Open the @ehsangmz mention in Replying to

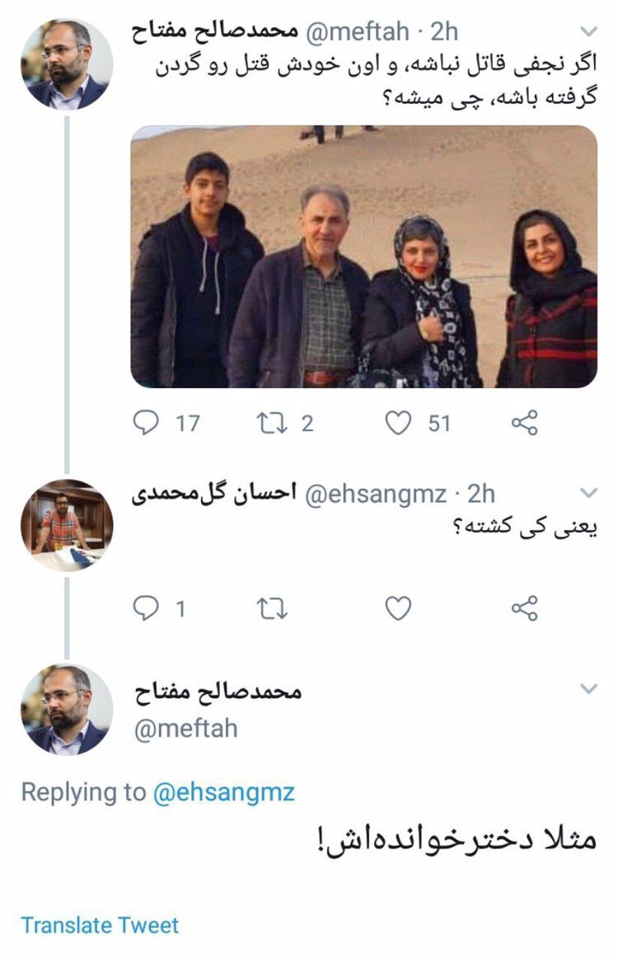point(223,792)
